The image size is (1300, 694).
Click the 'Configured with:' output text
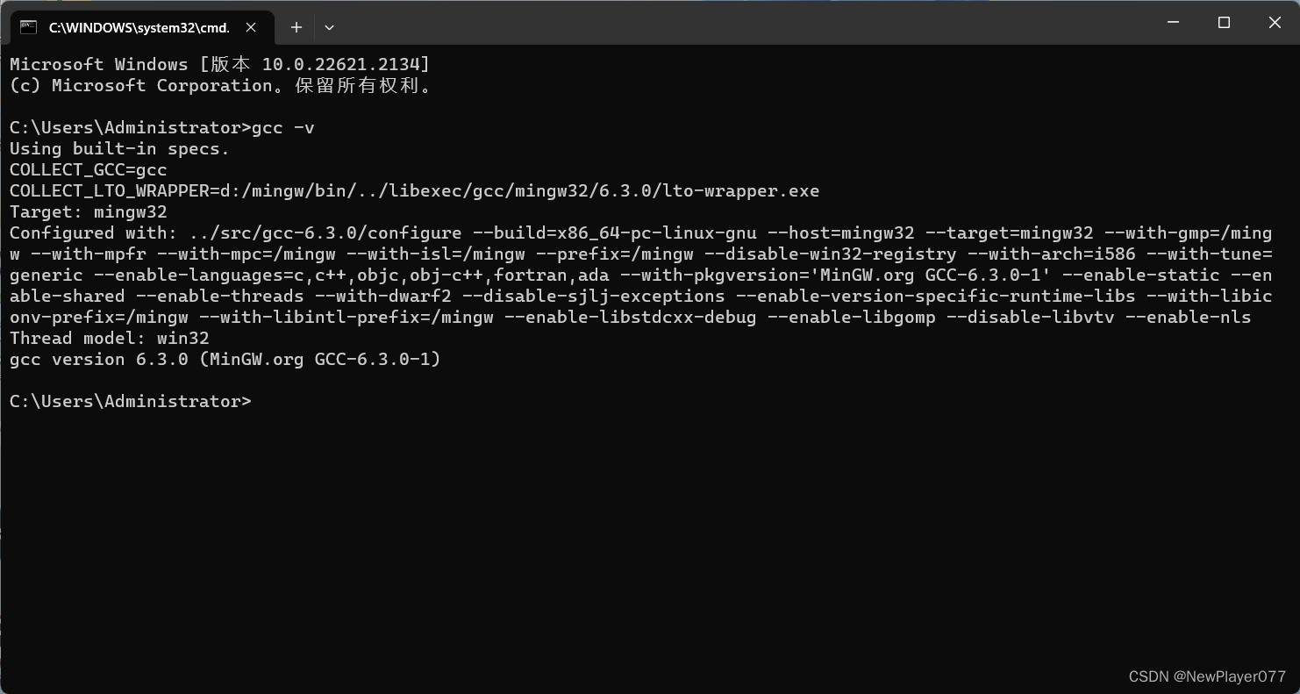pyautogui.click(x=88, y=233)
